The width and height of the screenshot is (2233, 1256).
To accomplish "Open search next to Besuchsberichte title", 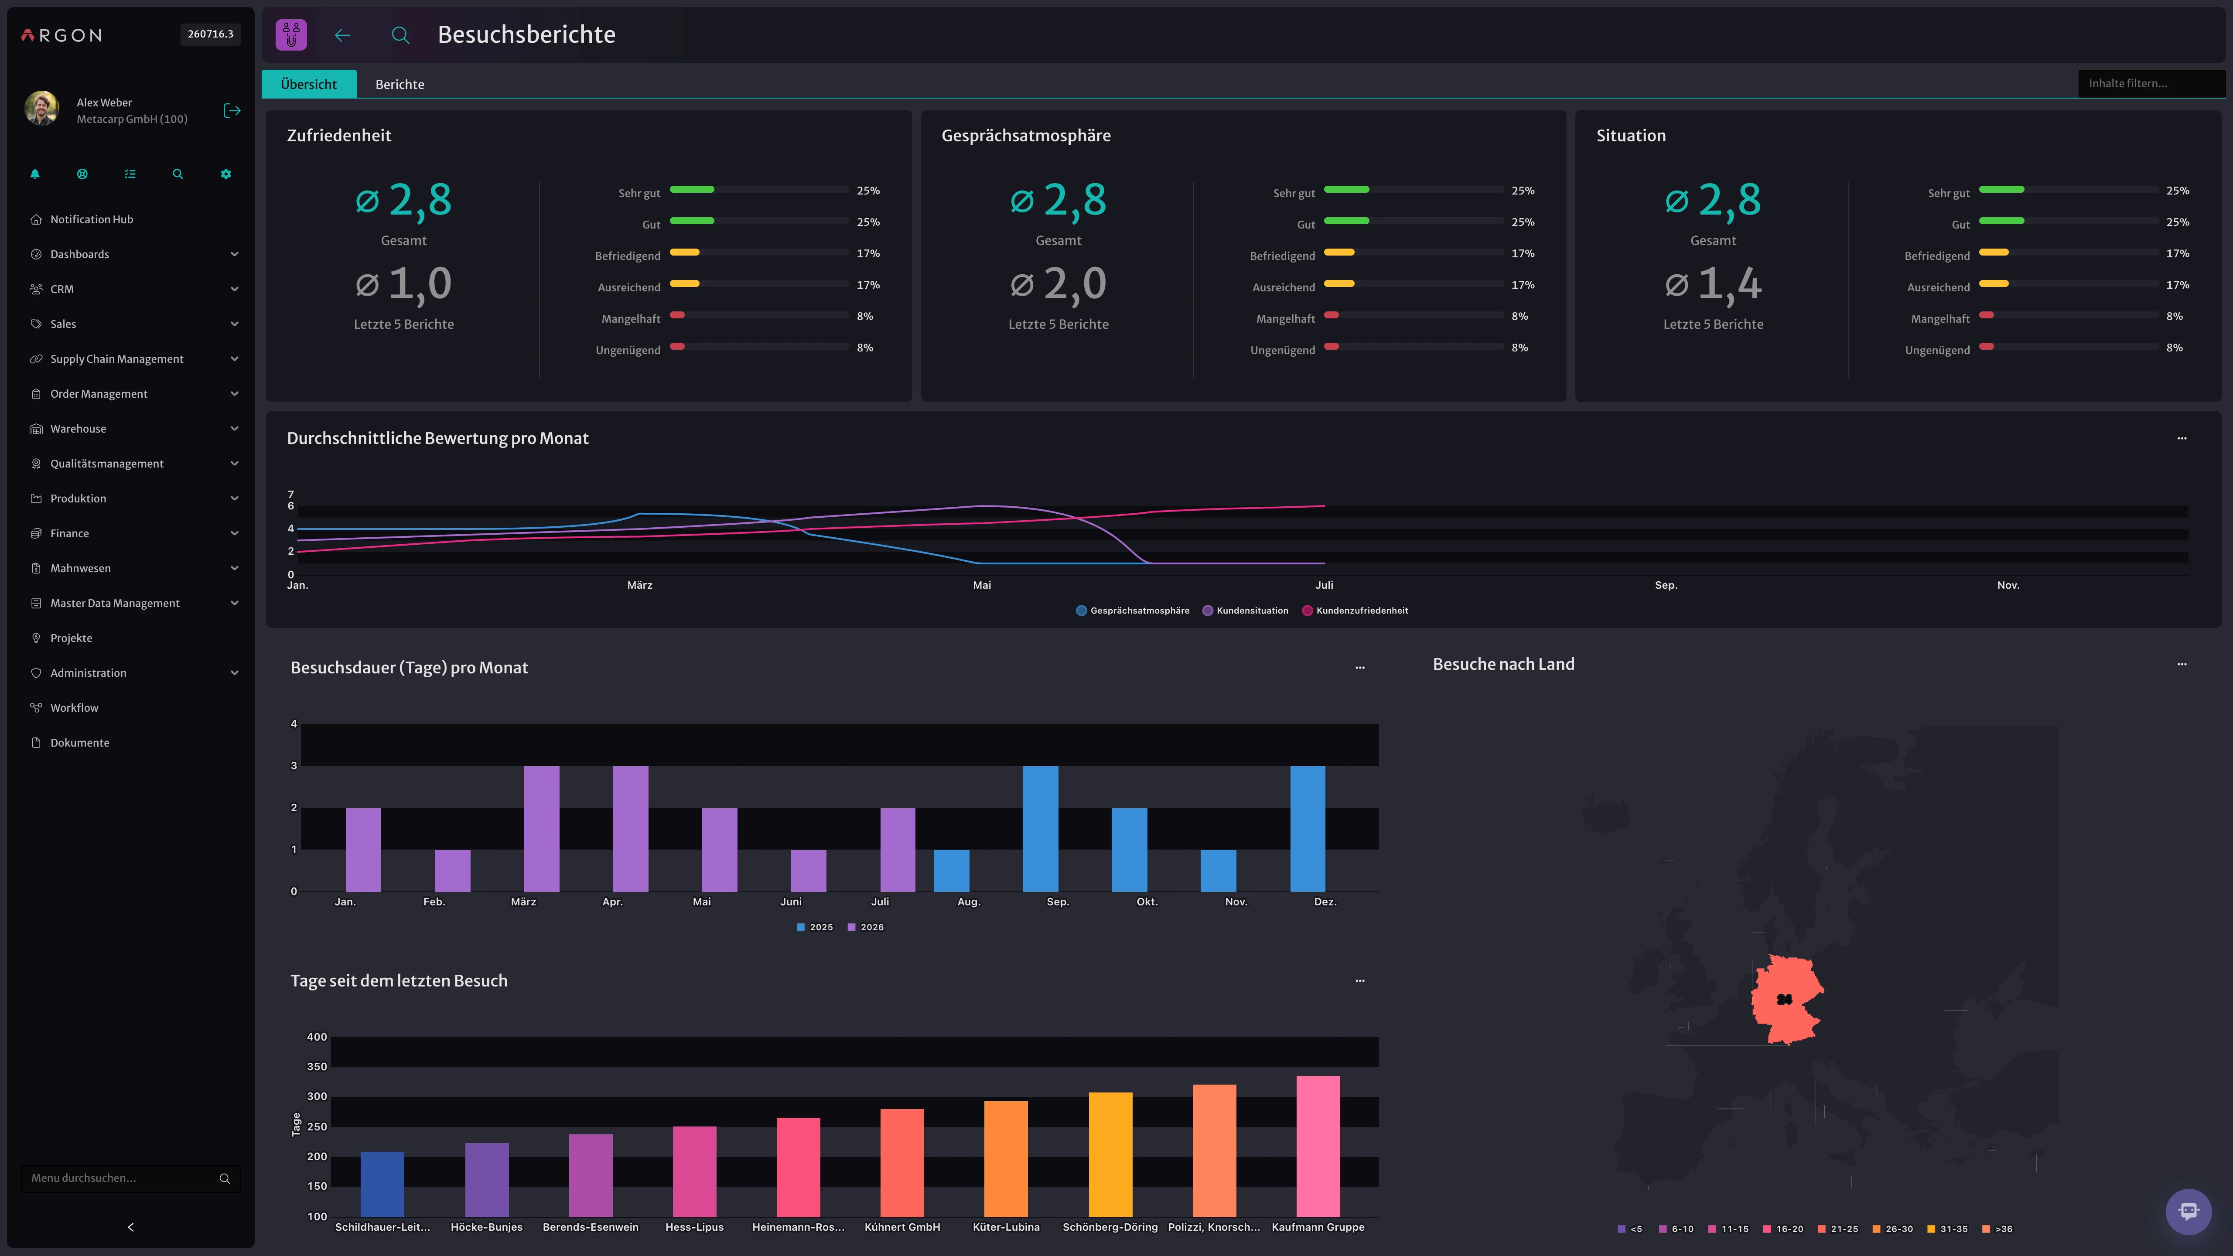I will coord(399,35).
